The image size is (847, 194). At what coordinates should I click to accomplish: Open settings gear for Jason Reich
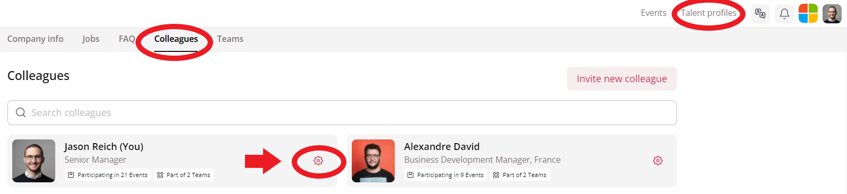(318, 161)
